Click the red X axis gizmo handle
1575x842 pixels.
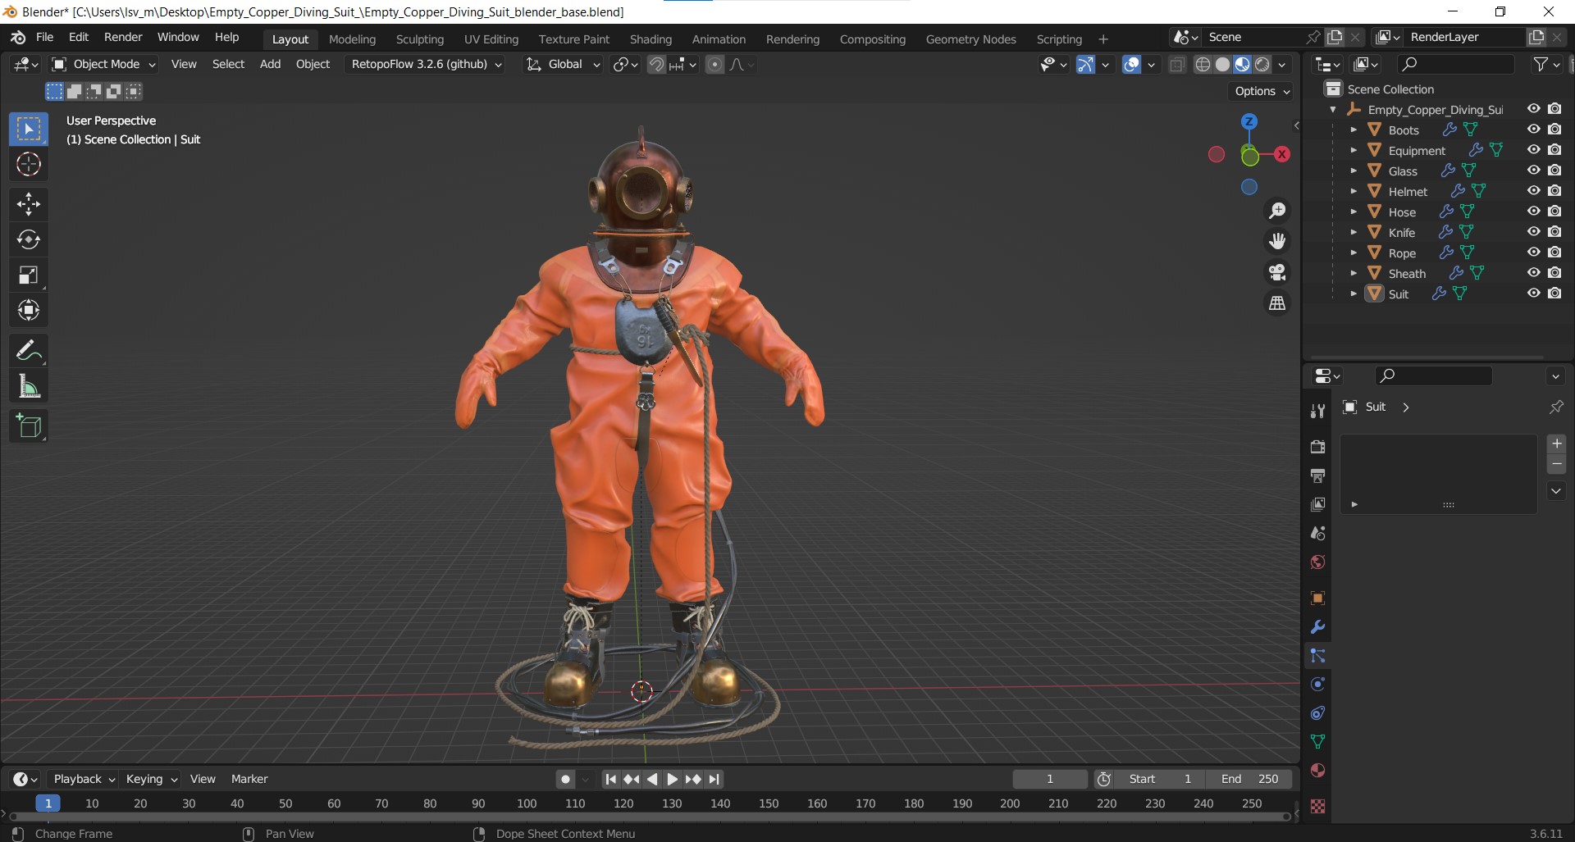1282,154
